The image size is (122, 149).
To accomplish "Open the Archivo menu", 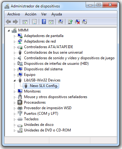I will [x=14, y=14].
